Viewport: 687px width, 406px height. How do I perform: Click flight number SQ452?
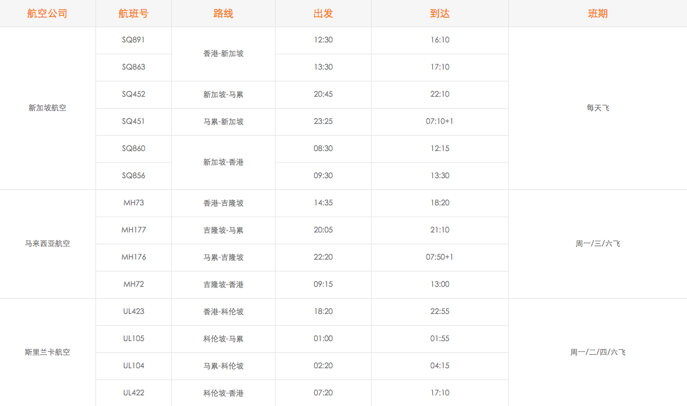point(133,94)
